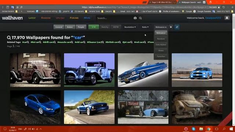Collapse the Relevance sorting dropdown

click(161, 27)
